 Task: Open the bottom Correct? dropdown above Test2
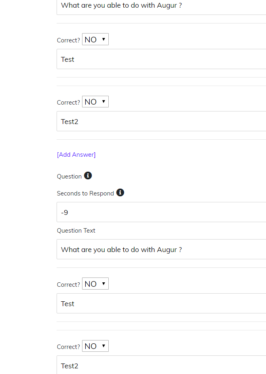(x=95, y=345)
